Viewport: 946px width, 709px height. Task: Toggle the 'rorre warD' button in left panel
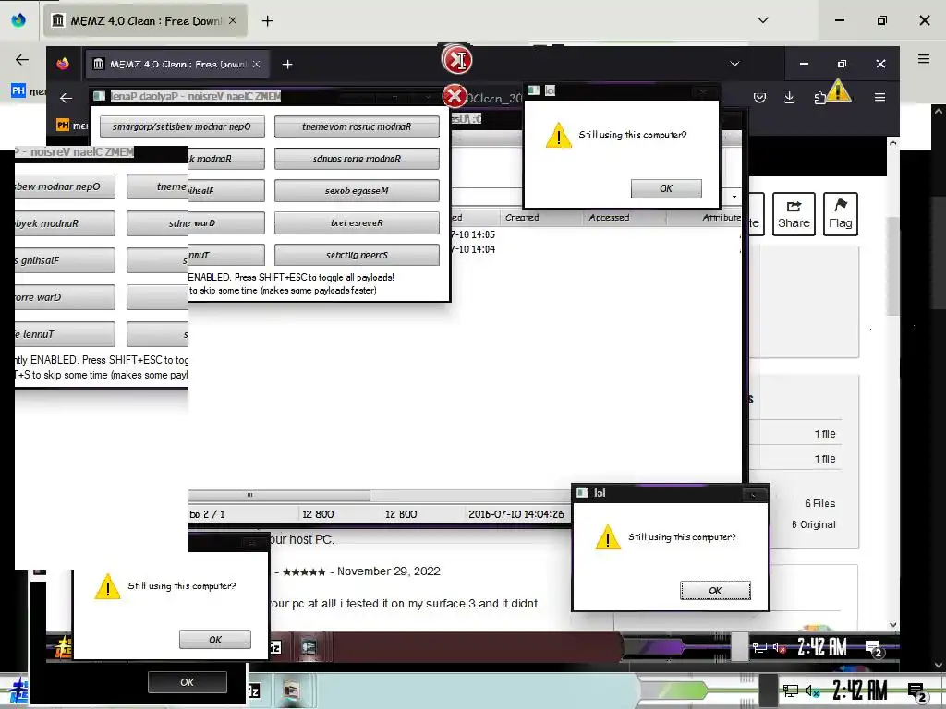(65, 297)
